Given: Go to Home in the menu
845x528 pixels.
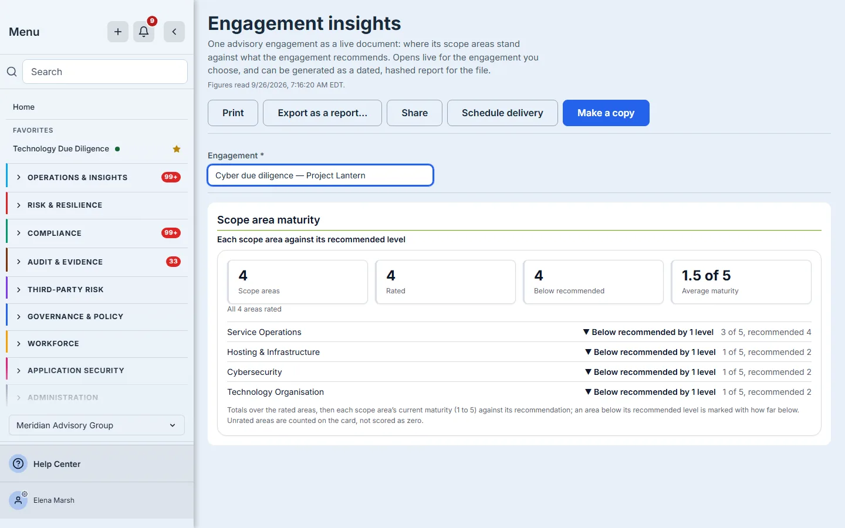Looking at the screenshot, I should pos(24,107).
